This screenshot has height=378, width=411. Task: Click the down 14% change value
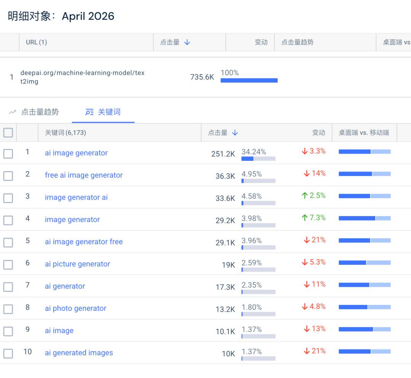tap(315, 173)
